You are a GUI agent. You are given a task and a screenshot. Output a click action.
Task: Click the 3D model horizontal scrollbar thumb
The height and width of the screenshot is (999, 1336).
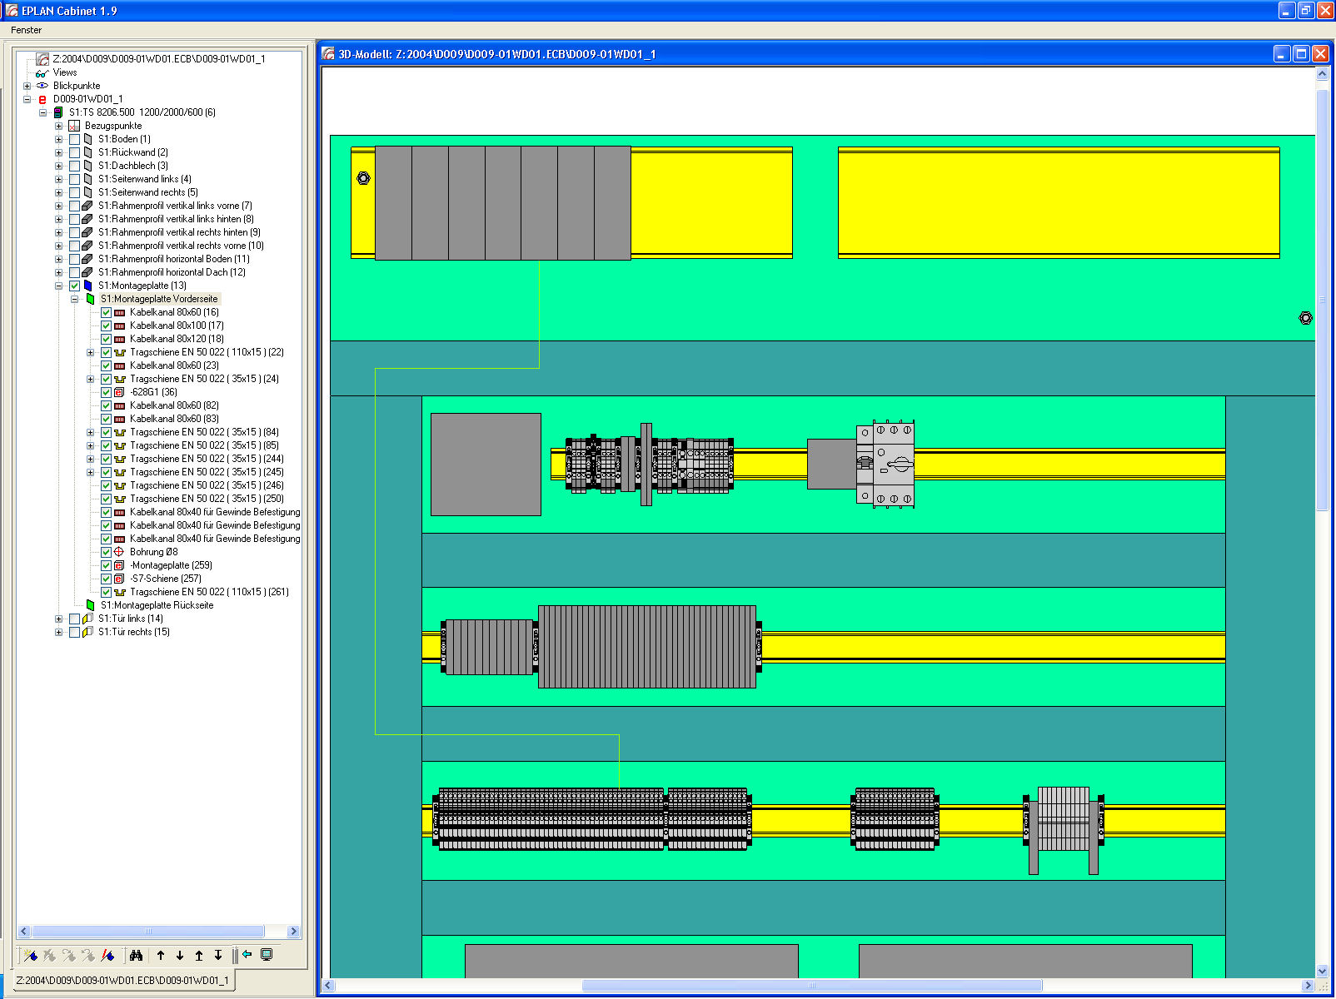tap(811, 986)
